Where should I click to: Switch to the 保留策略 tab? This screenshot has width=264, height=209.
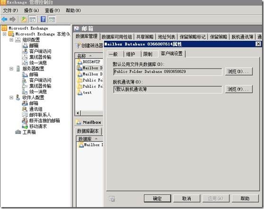tap(218, 36)
